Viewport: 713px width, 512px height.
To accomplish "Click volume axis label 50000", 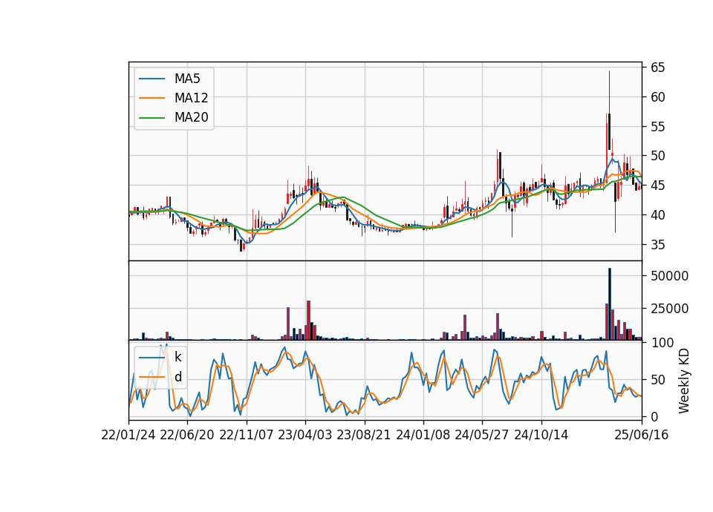I will [x=669, y=276].
